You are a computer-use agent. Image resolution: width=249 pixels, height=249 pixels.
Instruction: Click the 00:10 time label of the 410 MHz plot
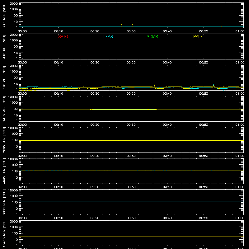pyautogui.click(x=59, y=63)
